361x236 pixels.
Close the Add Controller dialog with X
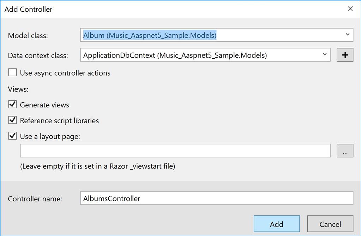[x=350, y=9]
